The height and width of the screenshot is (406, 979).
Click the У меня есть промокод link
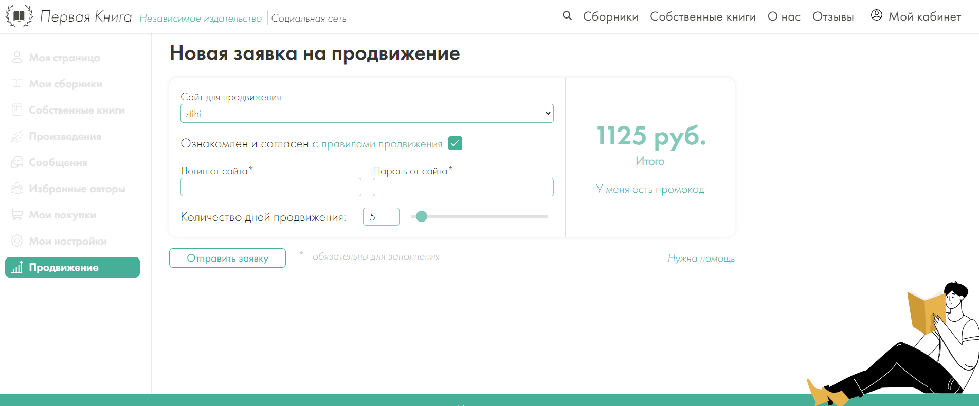click(650, 190)
